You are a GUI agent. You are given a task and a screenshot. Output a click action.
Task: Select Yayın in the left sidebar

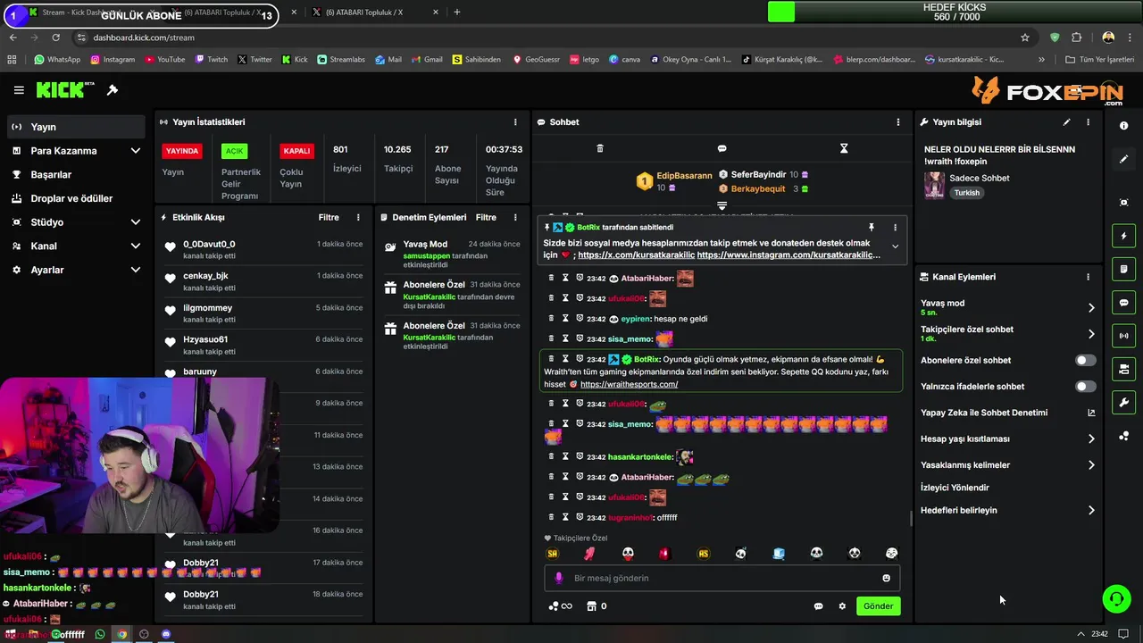point(76,127)
